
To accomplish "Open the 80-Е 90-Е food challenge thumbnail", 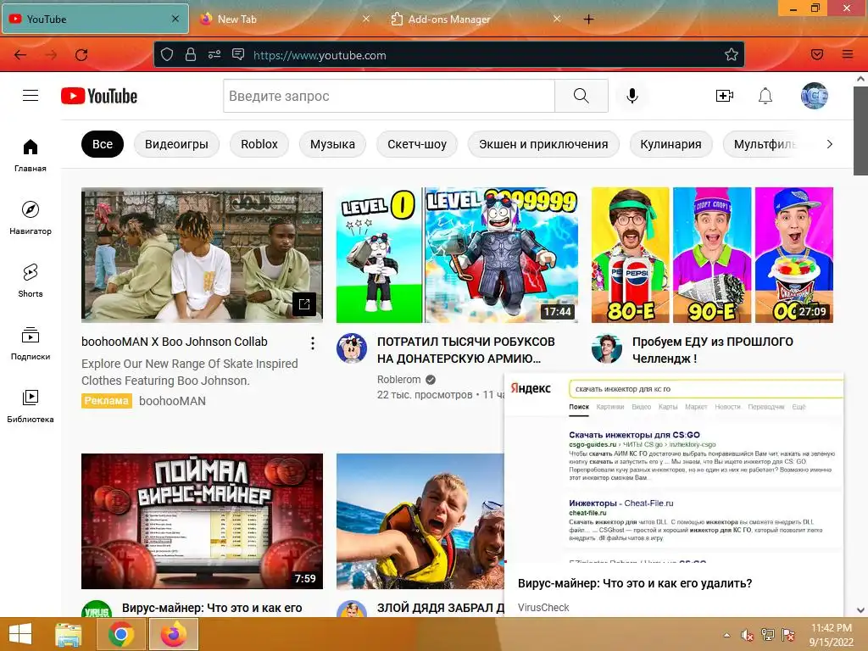I will coord(712,254).
